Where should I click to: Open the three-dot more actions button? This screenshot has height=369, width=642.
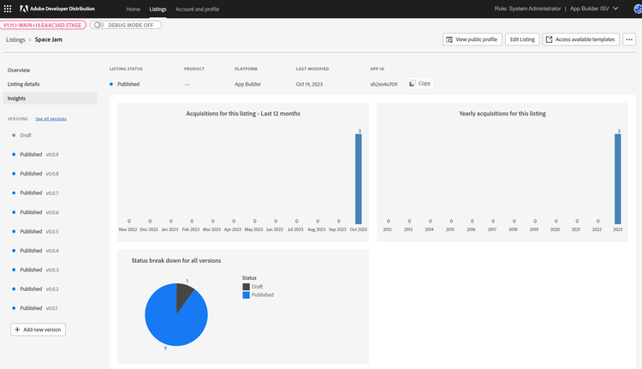pos(629,39)
